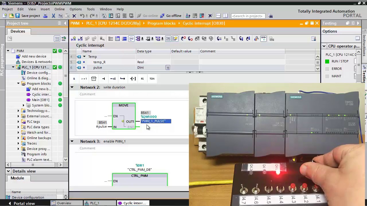This screenshot has width=367, height=206.
Task: Collapse Network 2 write duration
Action: click(72, 87)
